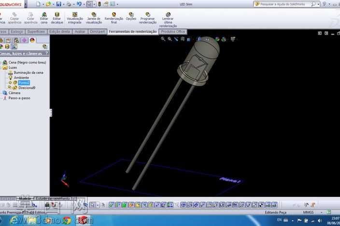The width and height of the screenshot is (340, 226).
Task: Click SolidWorks taskbar button
Action: point(83,220)
